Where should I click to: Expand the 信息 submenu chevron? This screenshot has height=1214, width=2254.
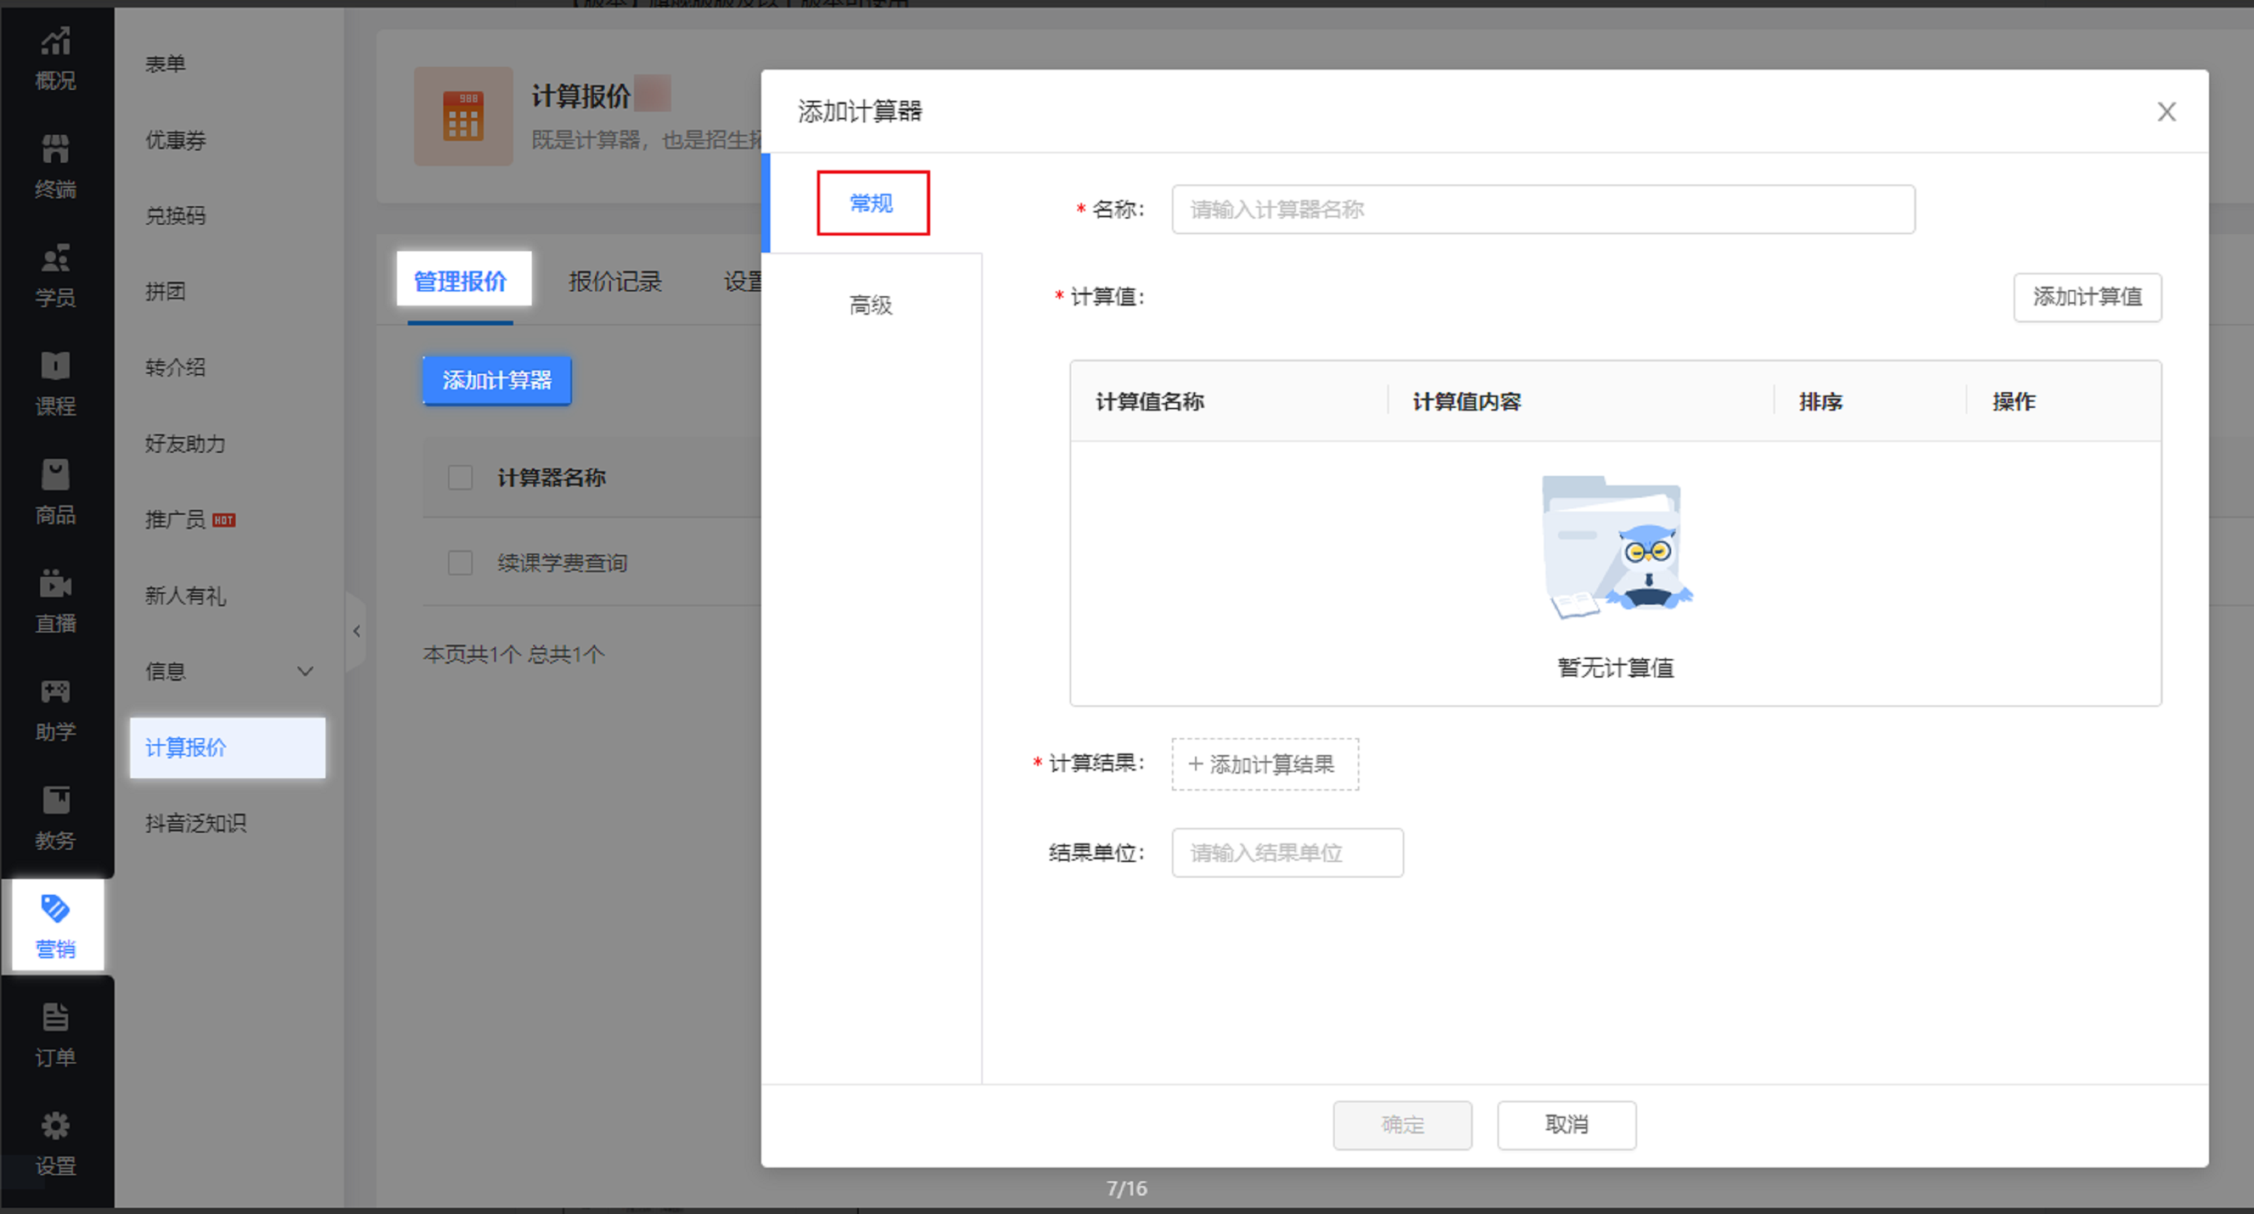(x=305, y=671)
